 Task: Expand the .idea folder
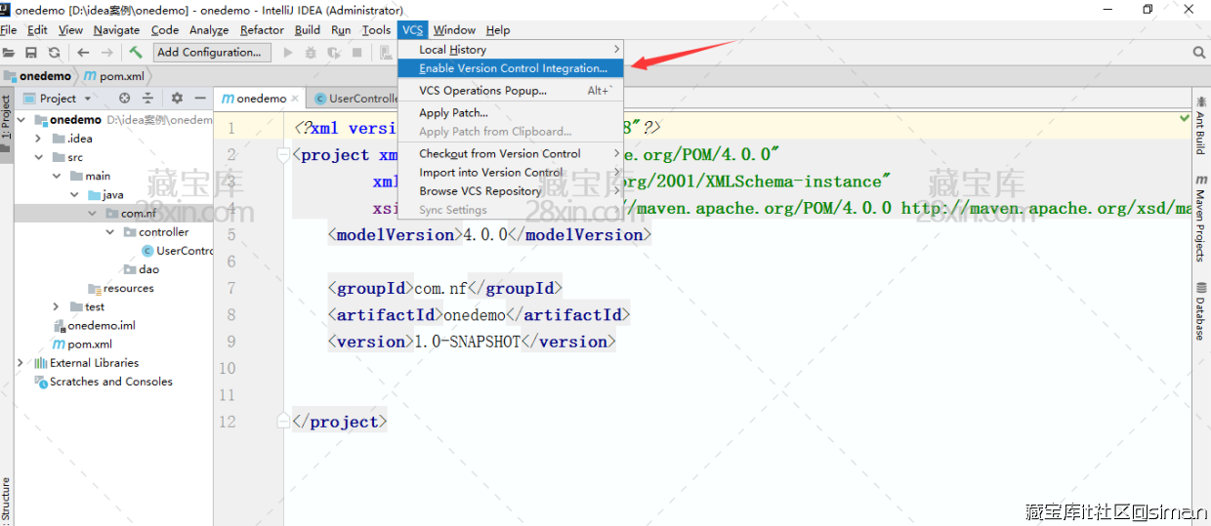click(38, 139)
